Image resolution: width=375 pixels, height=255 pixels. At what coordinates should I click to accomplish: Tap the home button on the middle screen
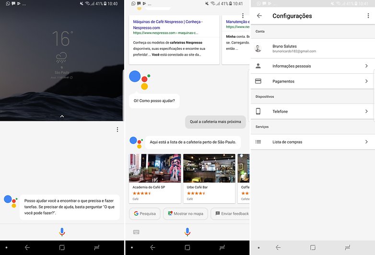coord(187,248)
